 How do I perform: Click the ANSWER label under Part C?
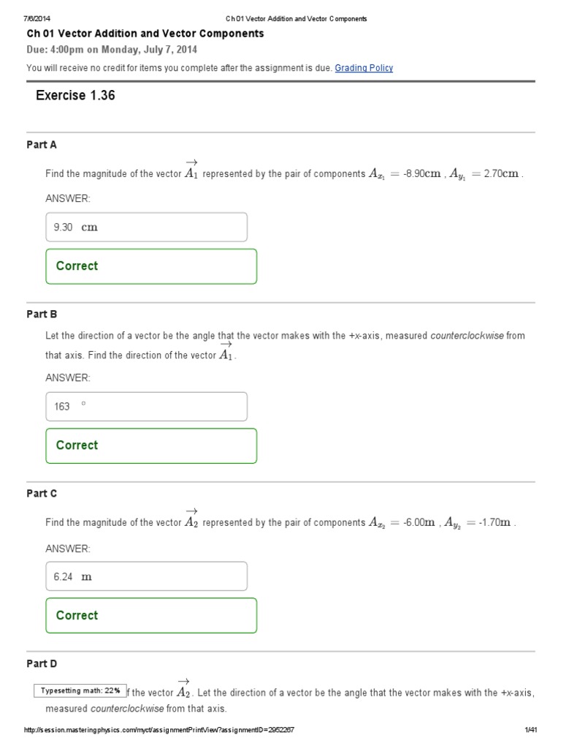tap(68, 549)
